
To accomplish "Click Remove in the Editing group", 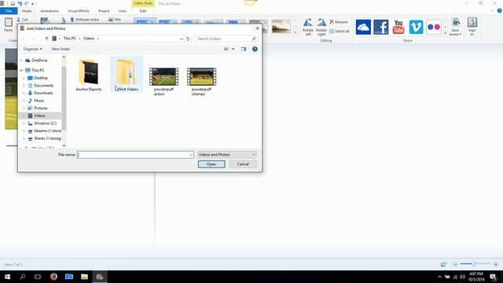I will coord(339,22).
